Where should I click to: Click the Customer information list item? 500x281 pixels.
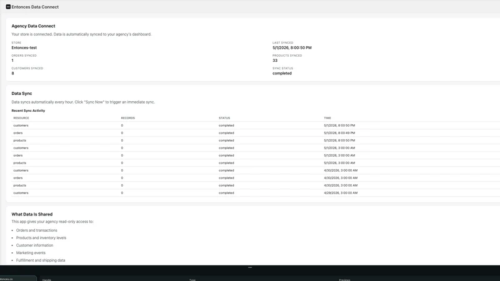click(x=34, y=245)
